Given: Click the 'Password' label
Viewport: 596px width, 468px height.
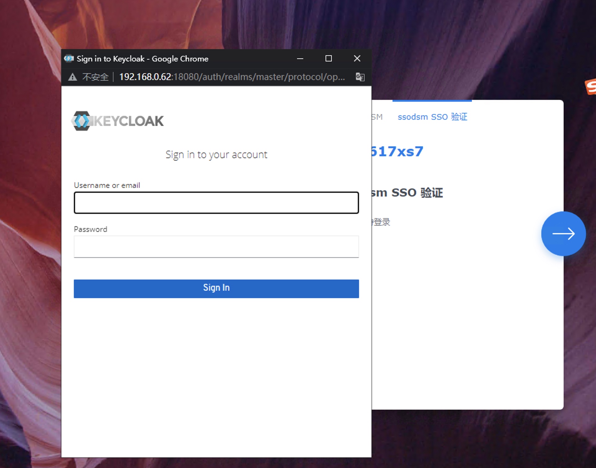Looking at the screenshot, I should (91, 229).
